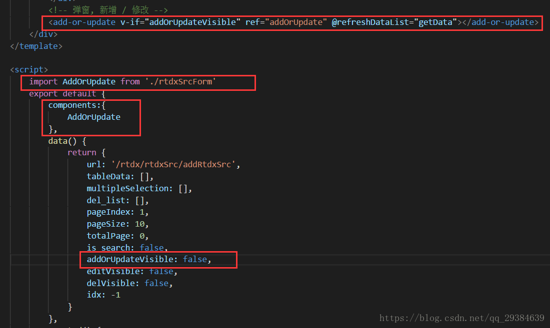Click the 'multipleSelection: [],' line
The width and height of the screenshot is (550, 328).
tap(139, 188)
